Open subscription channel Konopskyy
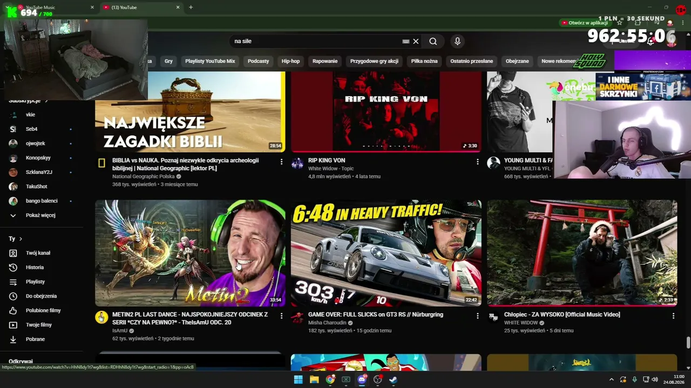This screenshot has height=388, width=691. (38, 158)
